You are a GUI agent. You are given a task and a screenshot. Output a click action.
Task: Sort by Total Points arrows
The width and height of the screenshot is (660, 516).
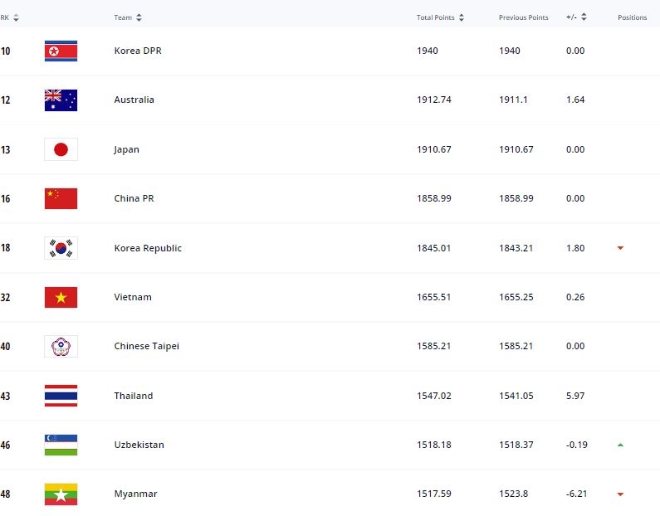[462, 17]
